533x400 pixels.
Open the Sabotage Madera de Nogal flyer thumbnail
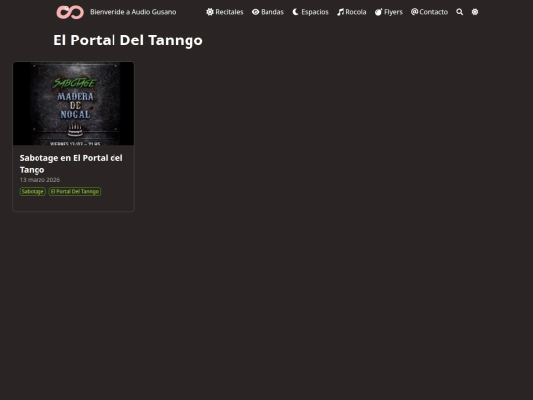coord(73,104)
